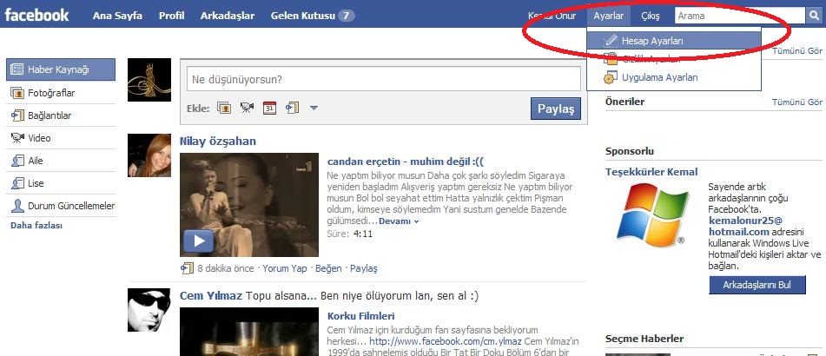The height and width of the screenshot is (356, 826).
Task: Open Hesap Ayarları pencil icon
Action: [611, 41]
